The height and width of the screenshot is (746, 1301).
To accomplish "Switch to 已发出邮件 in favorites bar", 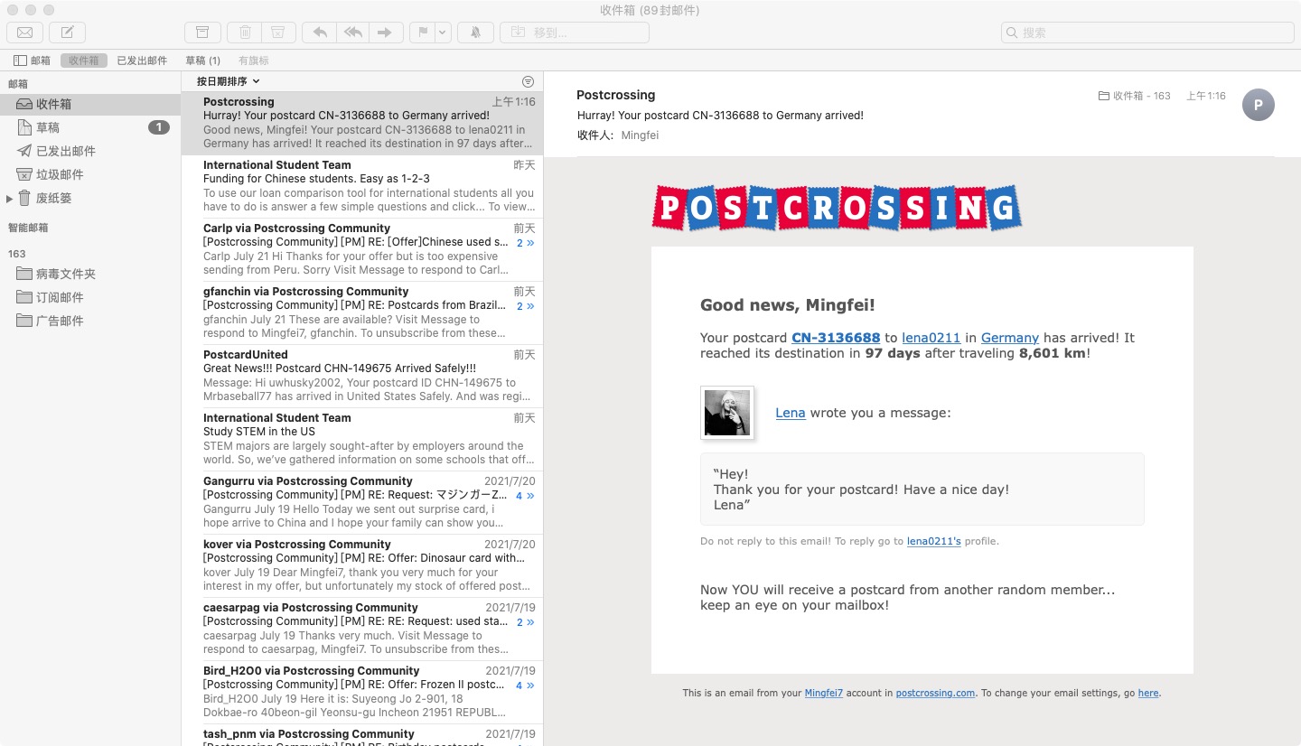I will pos(142,61).
